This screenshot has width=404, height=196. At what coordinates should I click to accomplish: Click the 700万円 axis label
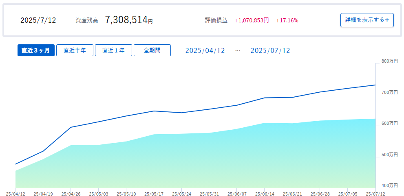390,92
